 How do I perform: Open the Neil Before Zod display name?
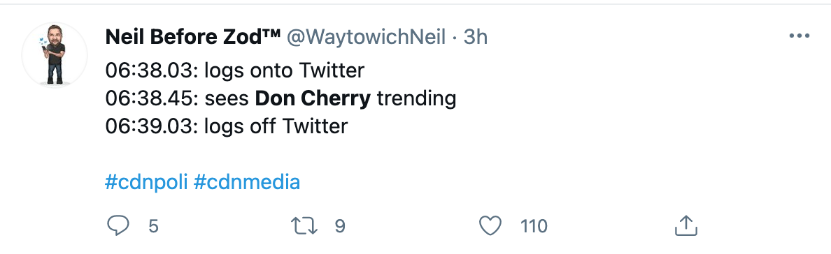coord(193,37)
